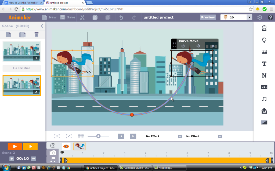Open the Numbers library
Image resolution: width=275 pixels, height=171 pixels.
(x=264, y=76)
